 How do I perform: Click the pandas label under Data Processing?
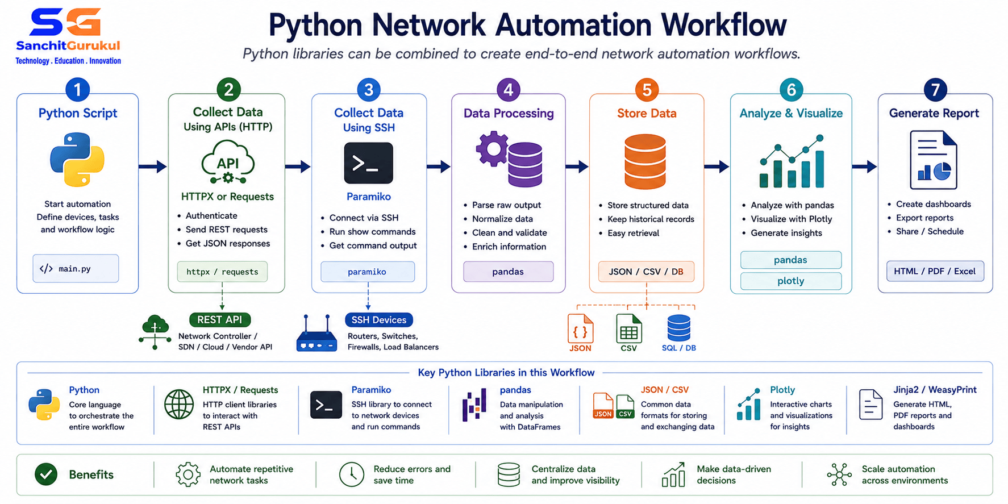point(508,272)
